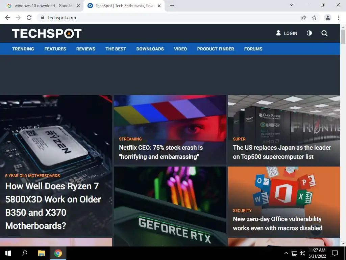The width and height of the screenshot is (346, 260).
Task: Share this page icon in address bar
Action: 303,18
